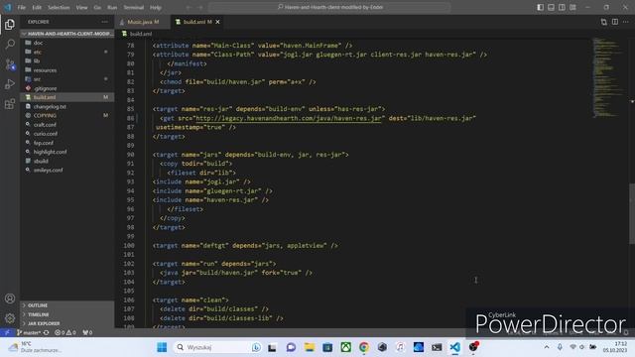Close the build.xml tab

[218, 22]
